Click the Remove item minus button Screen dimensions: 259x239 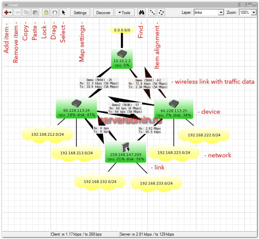click(18, 13)
